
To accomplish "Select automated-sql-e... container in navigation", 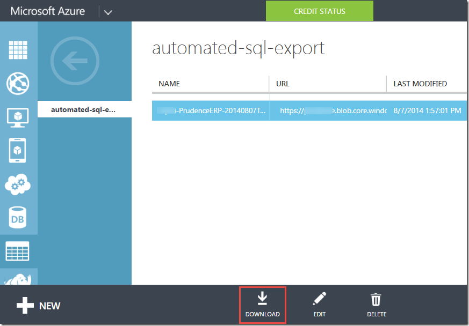I will (x=85, y=109).
